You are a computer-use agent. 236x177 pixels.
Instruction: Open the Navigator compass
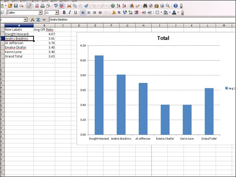(x=151, y=6)
